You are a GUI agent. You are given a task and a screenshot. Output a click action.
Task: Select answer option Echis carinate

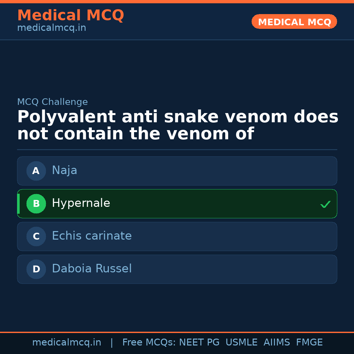coord(177,236)
